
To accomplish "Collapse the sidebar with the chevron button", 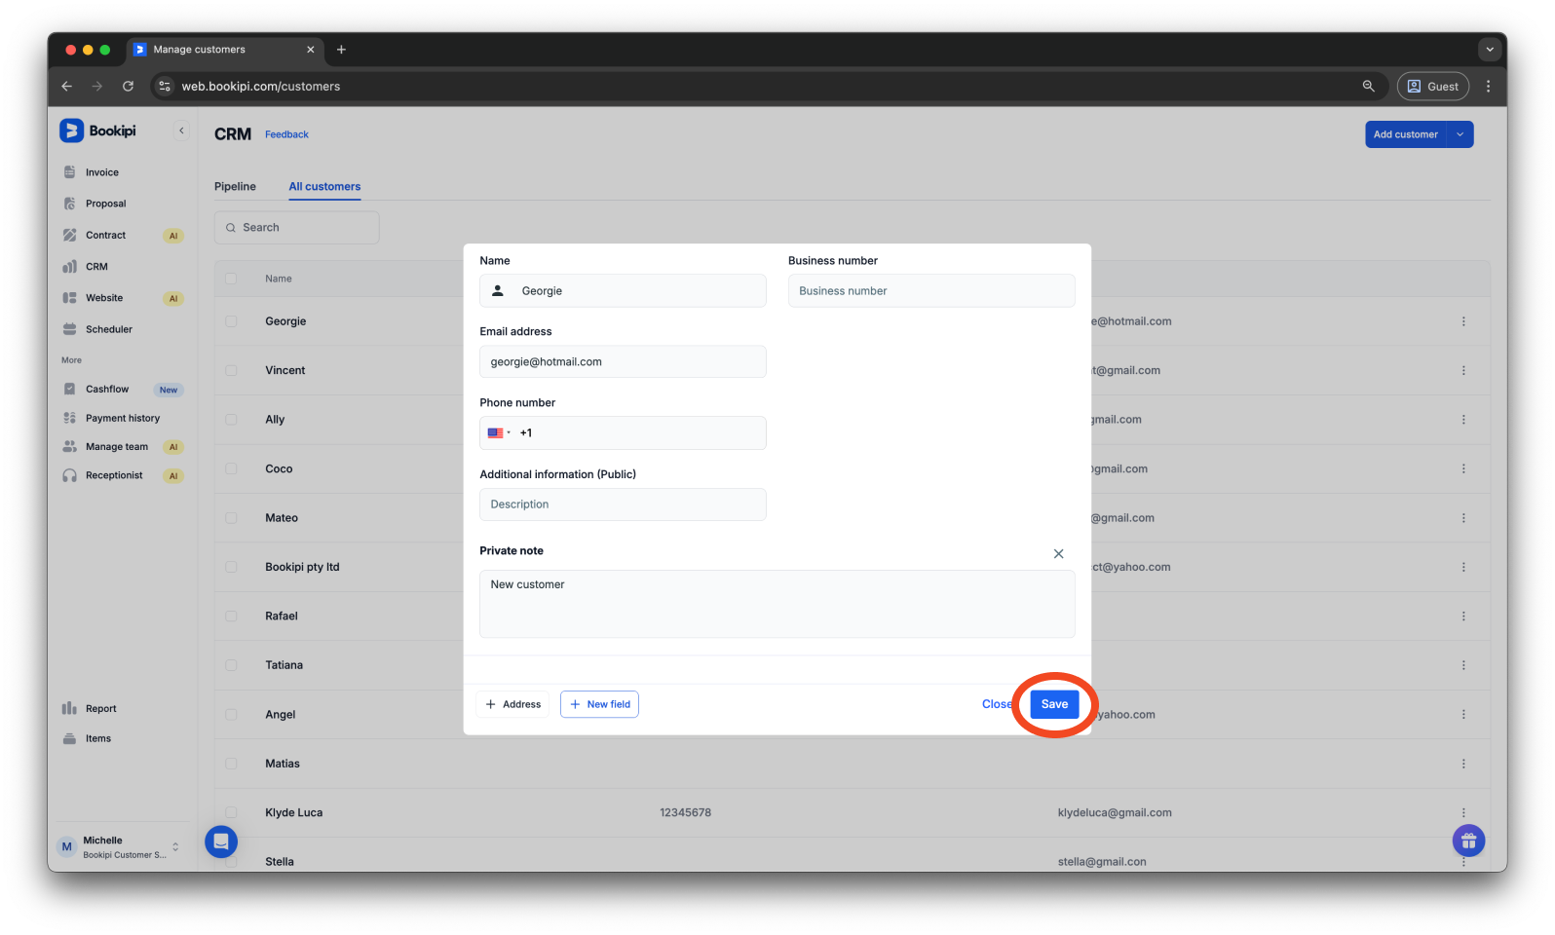I will [x=181, y=131].
